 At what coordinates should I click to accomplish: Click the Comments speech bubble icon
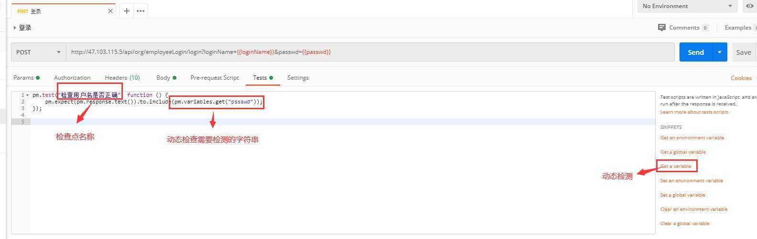click(662, 28)
